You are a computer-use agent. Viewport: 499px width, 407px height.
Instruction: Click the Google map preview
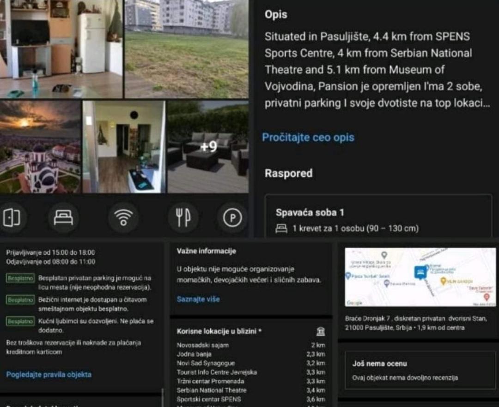coord(420,277)
